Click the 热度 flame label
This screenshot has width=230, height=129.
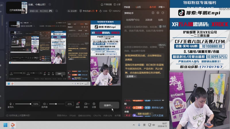(x=153, y=7)
